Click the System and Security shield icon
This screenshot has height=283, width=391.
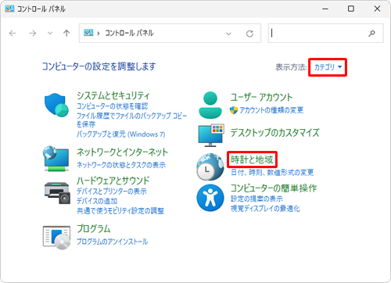tap(56, 105)
